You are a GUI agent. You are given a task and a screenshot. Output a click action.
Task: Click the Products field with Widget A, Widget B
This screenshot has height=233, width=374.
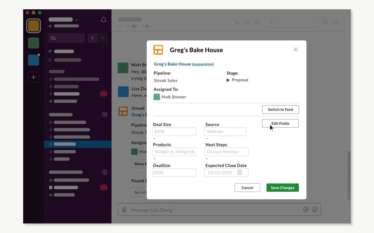tap(174, 152)
